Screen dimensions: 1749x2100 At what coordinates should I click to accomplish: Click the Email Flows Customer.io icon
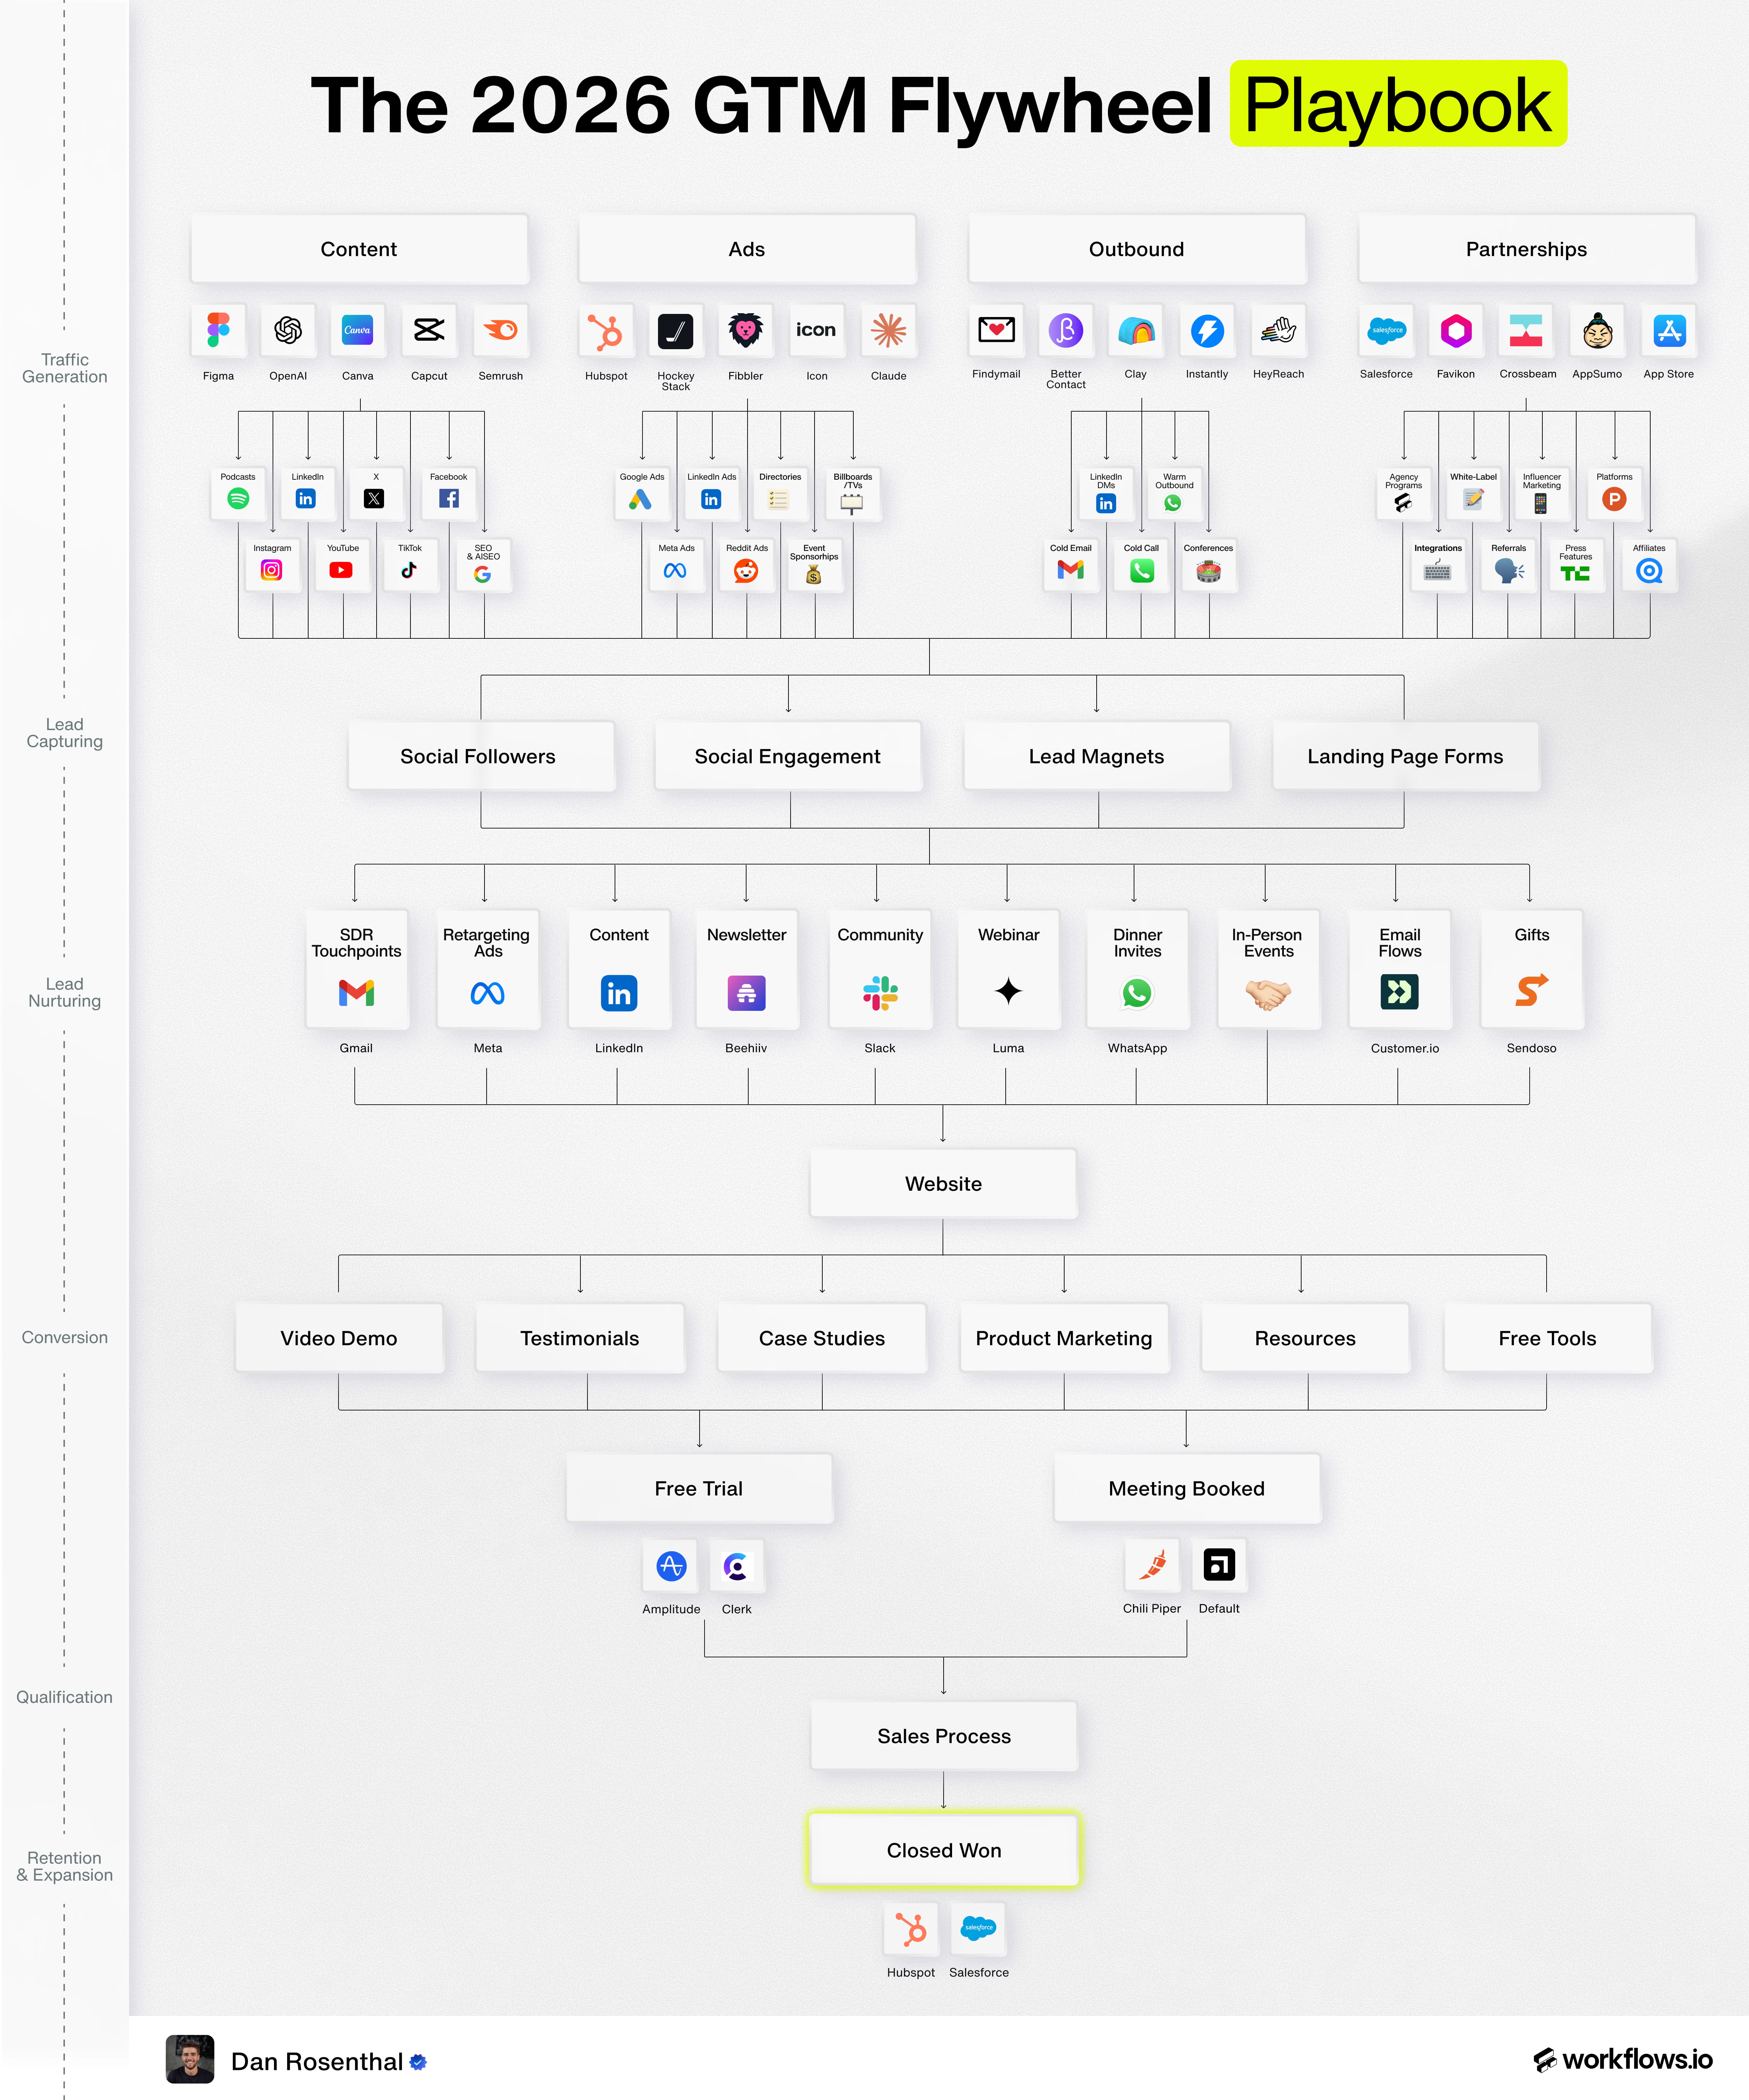tap(1399, 992)
